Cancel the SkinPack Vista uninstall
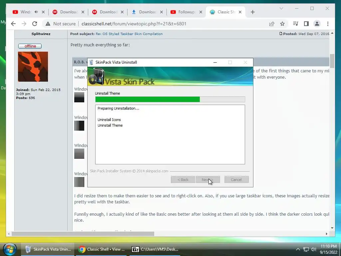Screen dimensions: 341x256 (236, 180)
